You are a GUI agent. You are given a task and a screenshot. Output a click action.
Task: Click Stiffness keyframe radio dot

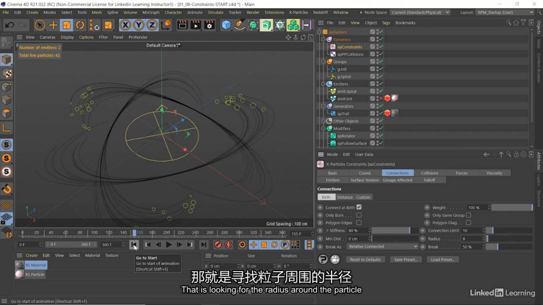tap(320, 230)
